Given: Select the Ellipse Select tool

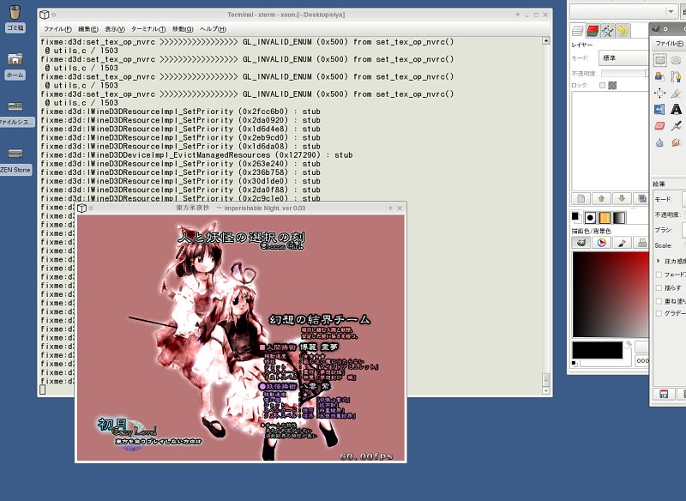Looking at the screenshot, I should (676, 60).
